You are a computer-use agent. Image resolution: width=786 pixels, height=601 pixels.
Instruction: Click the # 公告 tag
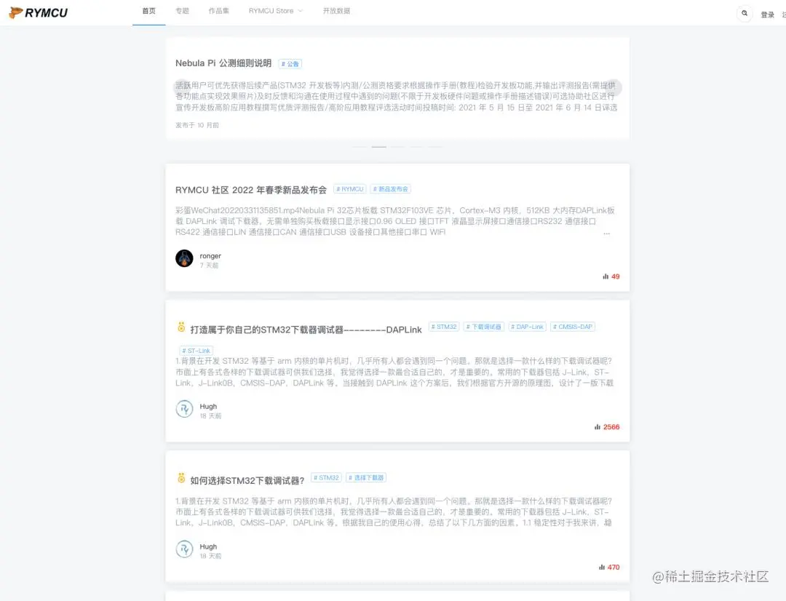tap(290, 64)
